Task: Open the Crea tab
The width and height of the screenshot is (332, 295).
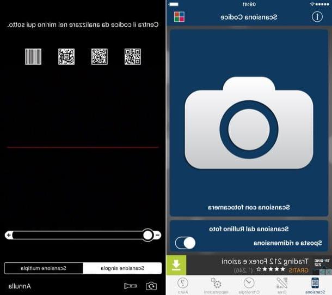Action: tap(282, 285)
